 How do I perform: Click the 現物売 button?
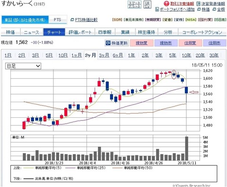[166, 43]
